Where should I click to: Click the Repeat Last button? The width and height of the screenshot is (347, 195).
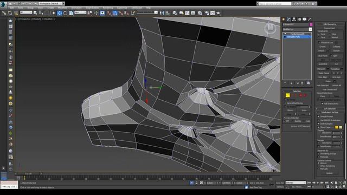tap(329, 28)
